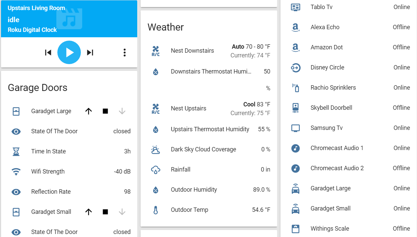Click the Time In State 3h value
417x237 pixels.
127,151
